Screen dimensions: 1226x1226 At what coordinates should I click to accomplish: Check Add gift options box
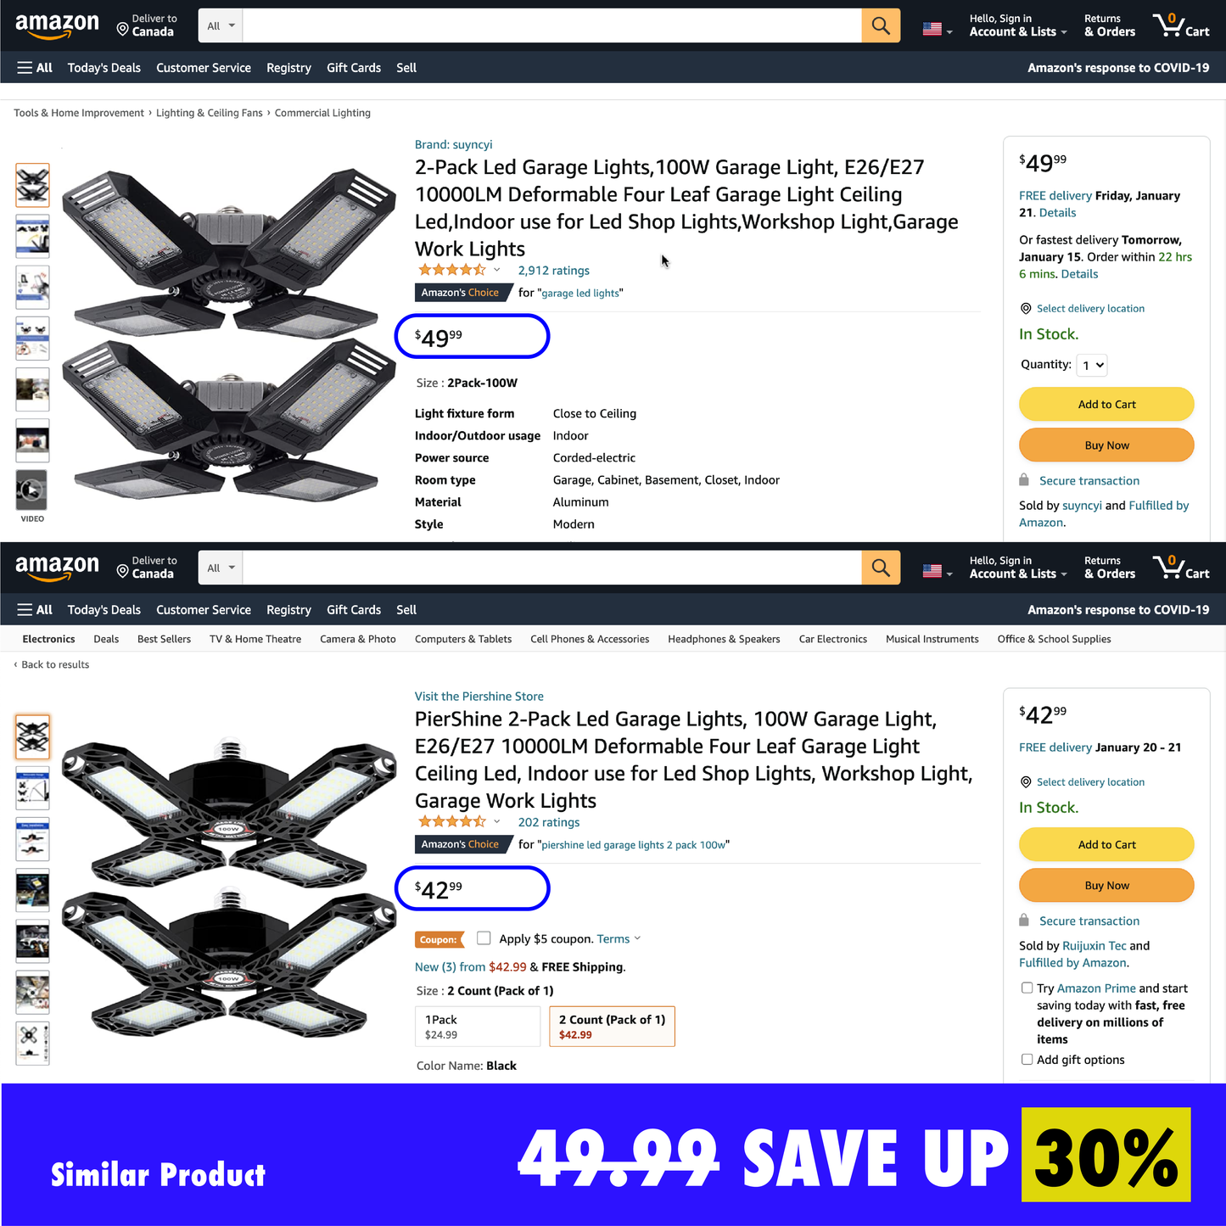tap(1027, 1059)
